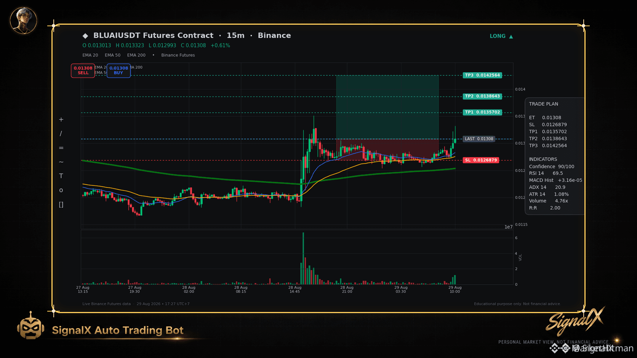637x358 pixels.
Task: Click the "EMA 50" legend label
Action: (112, 55)
